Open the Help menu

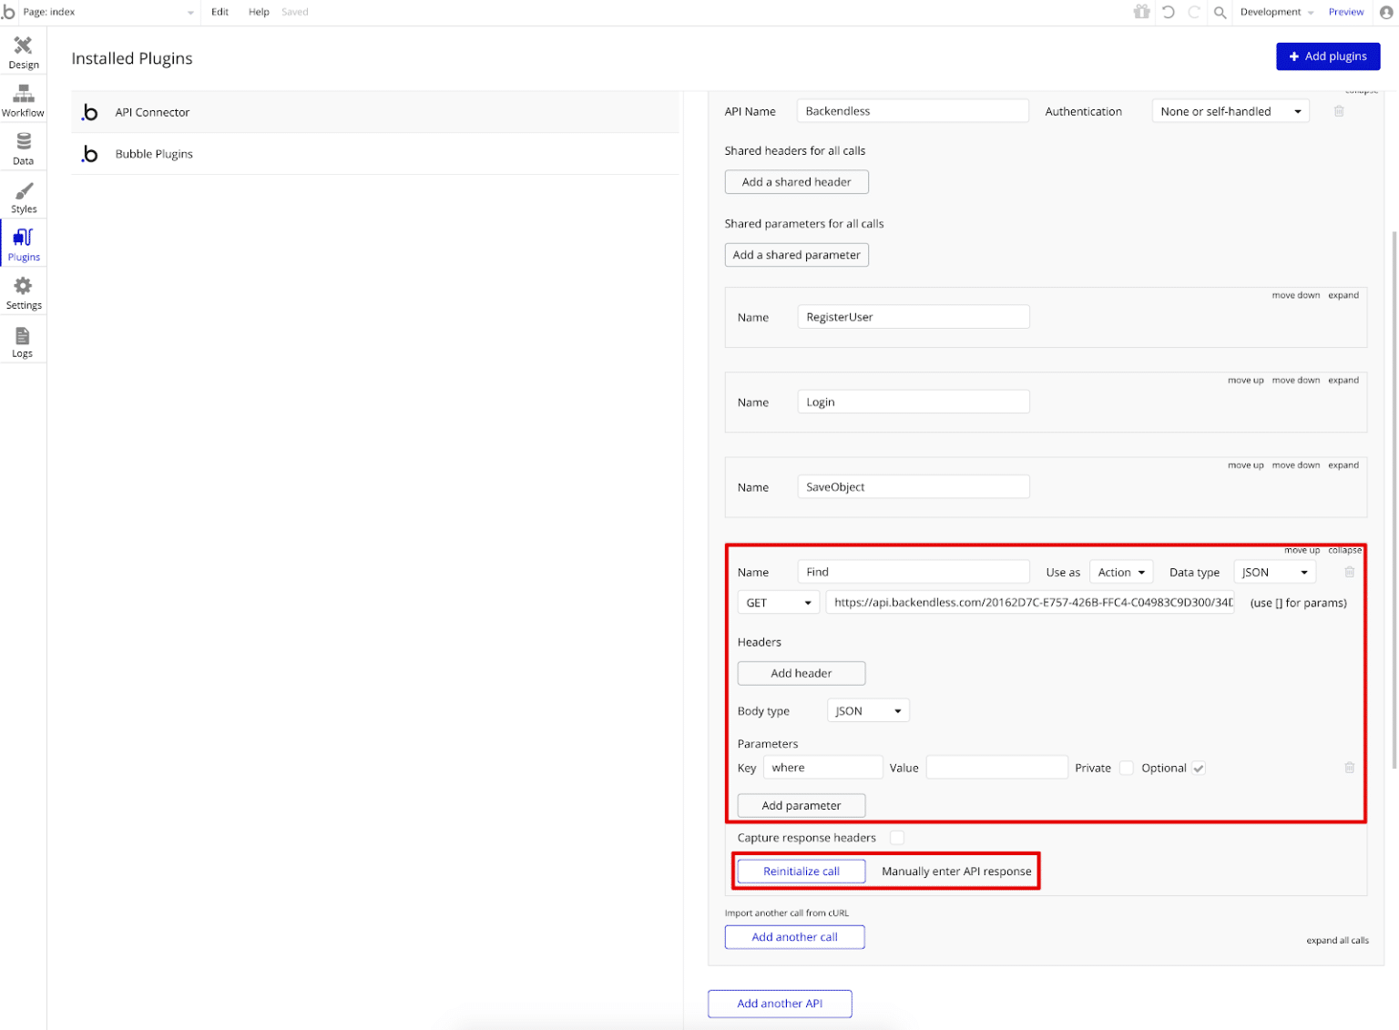259,12
